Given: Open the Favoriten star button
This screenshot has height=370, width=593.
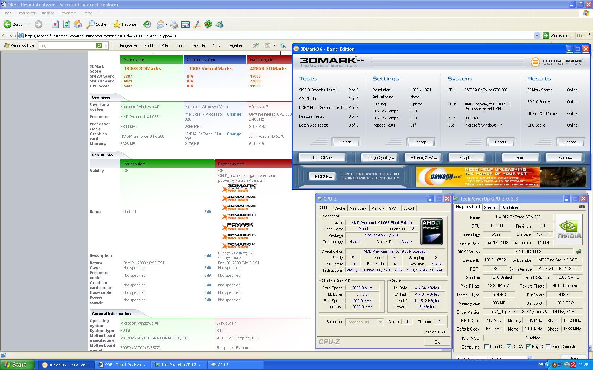Looking at the screenshot, I should (x=126, y=24).
